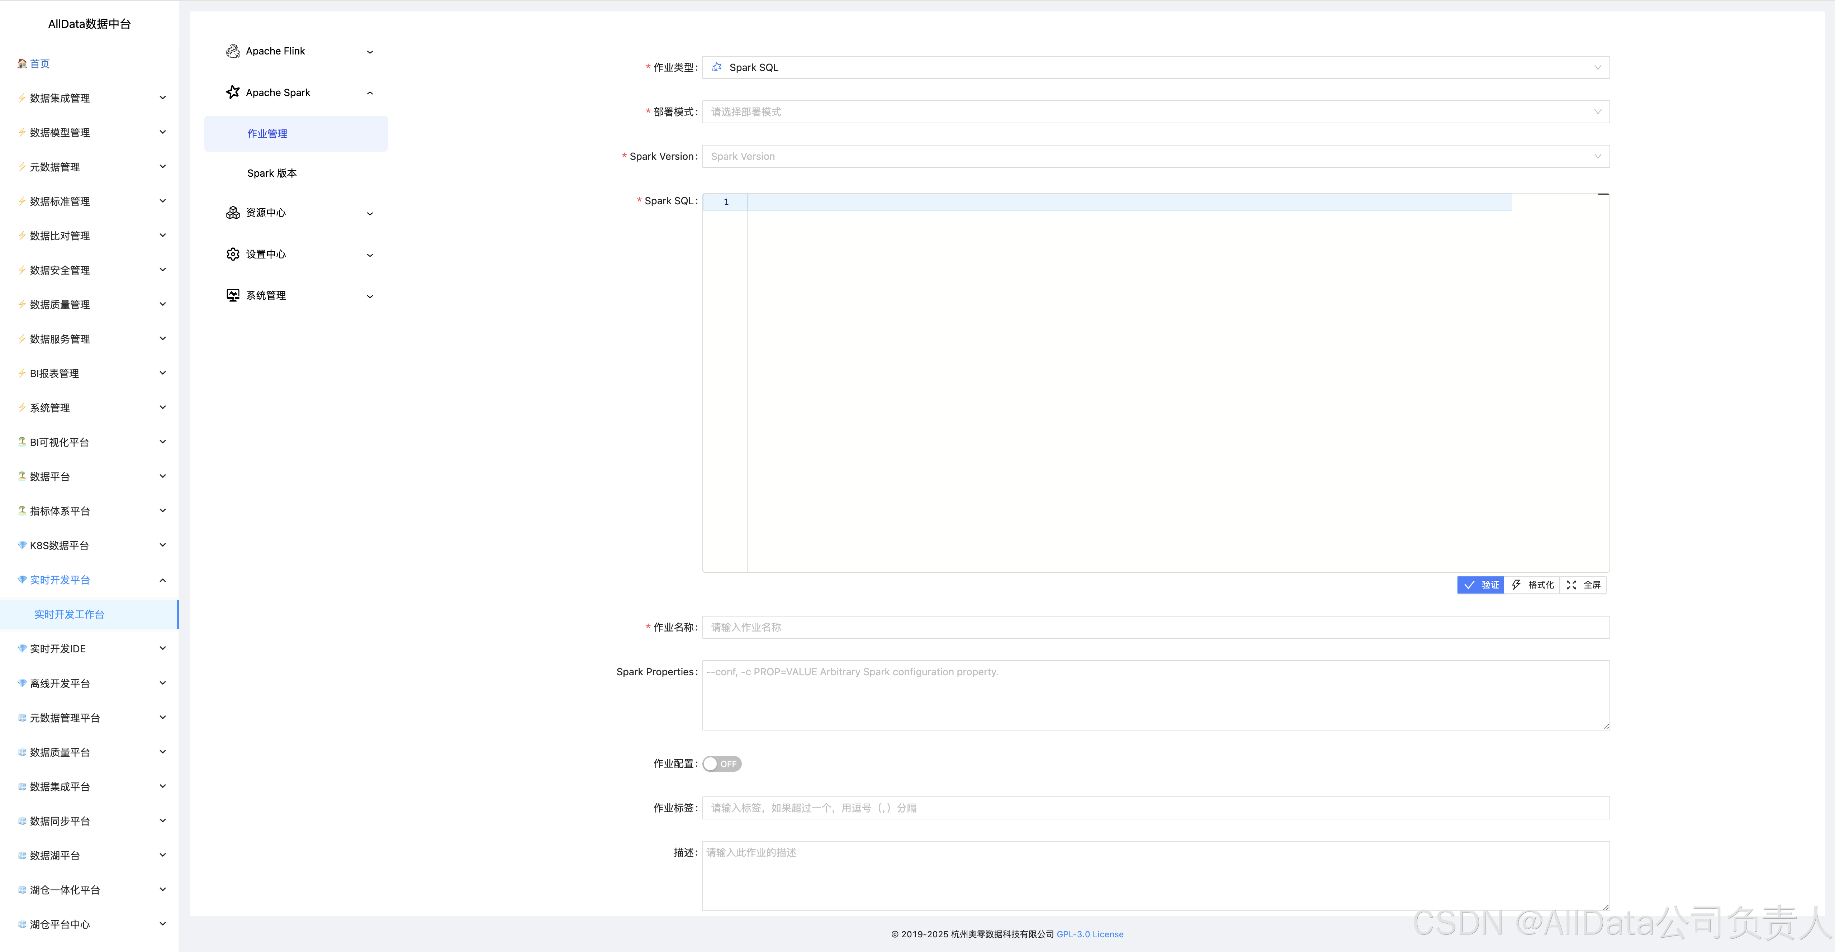Click the lightning icon on the 格式化 button

pyautogui.click(x=1516, y=585)
